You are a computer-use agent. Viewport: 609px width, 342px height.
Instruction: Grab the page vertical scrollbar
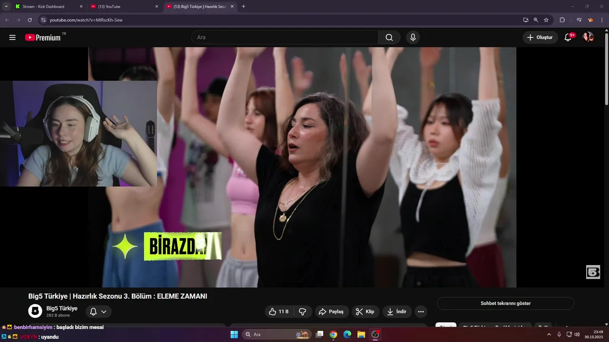point(606,69)
